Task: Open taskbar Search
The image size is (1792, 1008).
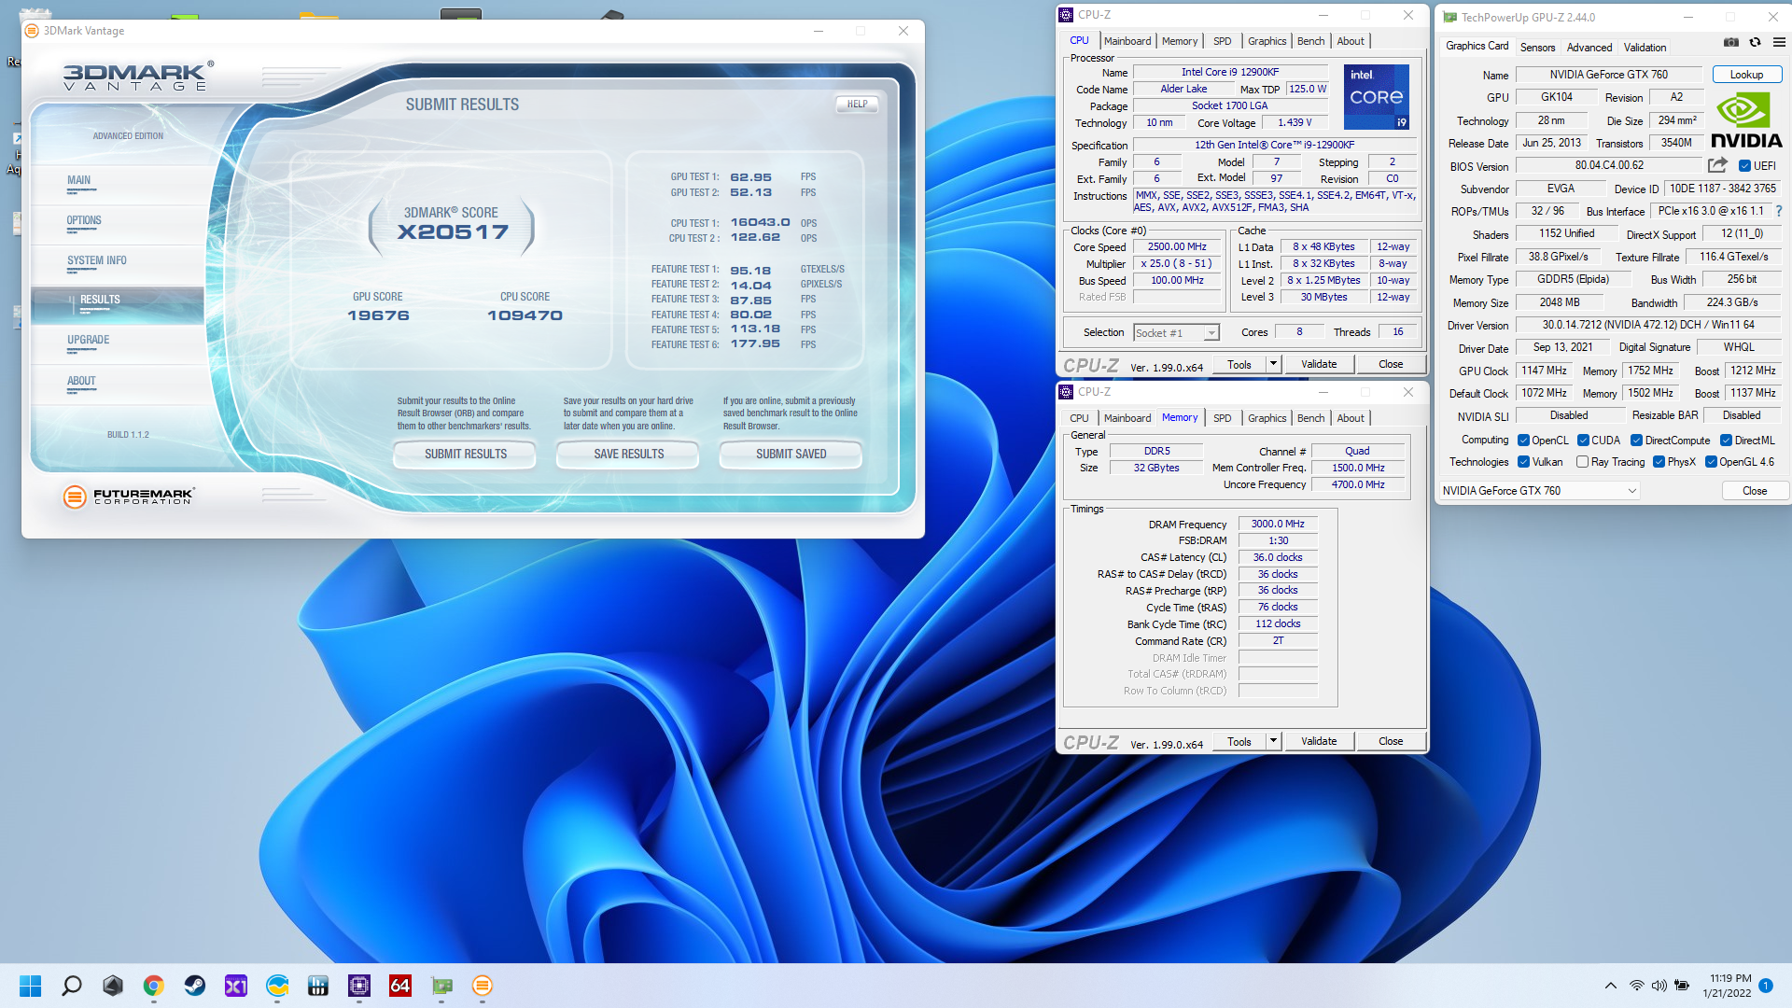Action: coord(72,986)
